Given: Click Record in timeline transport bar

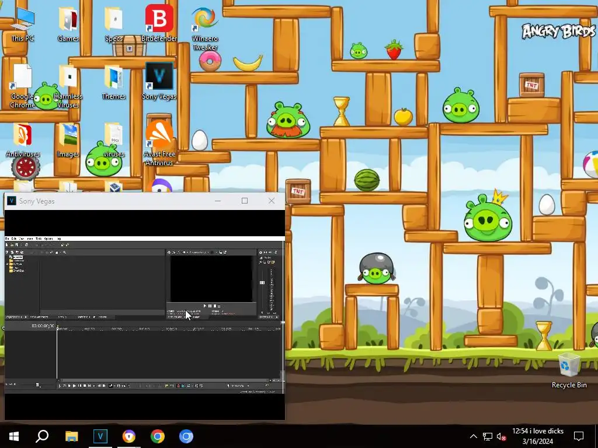Looking at the screenshot, I should point(60,386).
